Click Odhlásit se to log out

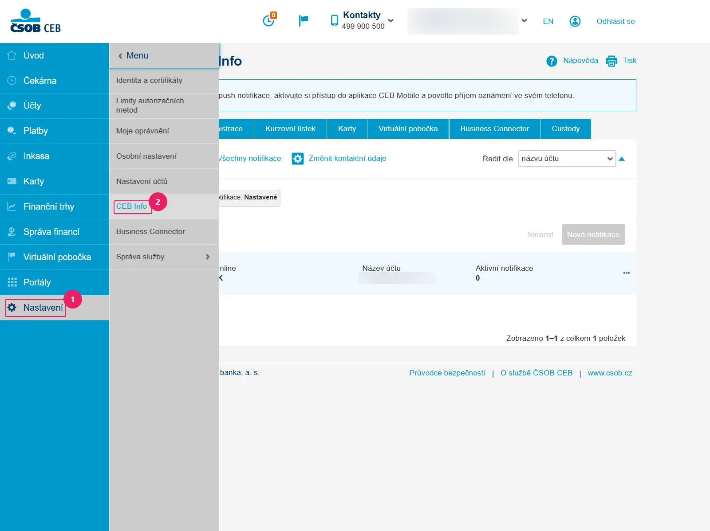(615, 21)
